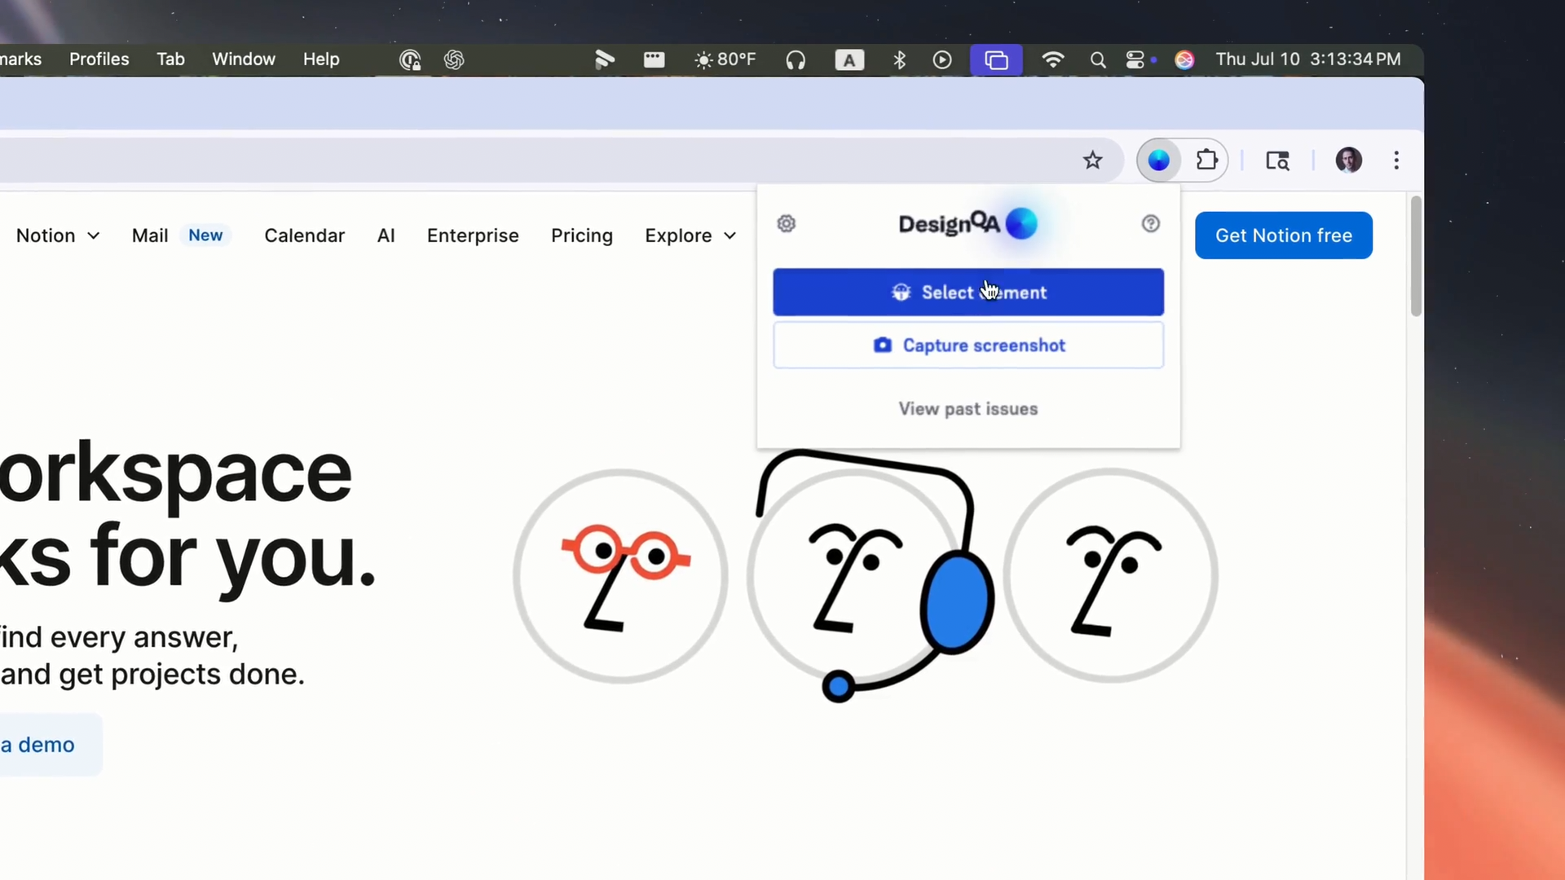1565x880 pixels.
Task: Click the Capture screenshot button
Action: coord(968,345)
